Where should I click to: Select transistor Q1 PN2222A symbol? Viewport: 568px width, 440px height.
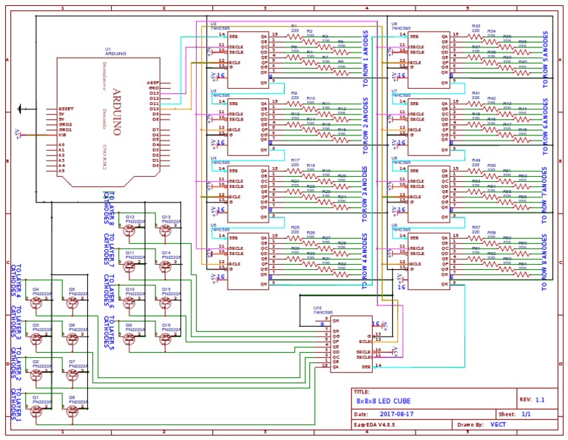click(x=36, y=411)
